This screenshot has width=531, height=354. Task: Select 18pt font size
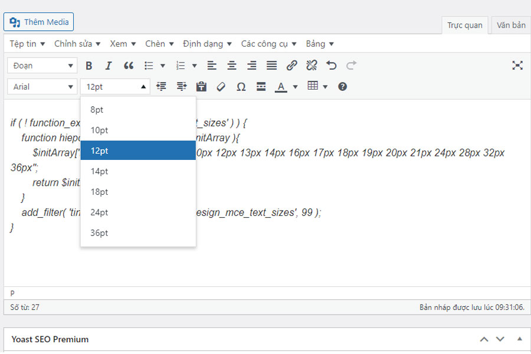tap(138, 192)
